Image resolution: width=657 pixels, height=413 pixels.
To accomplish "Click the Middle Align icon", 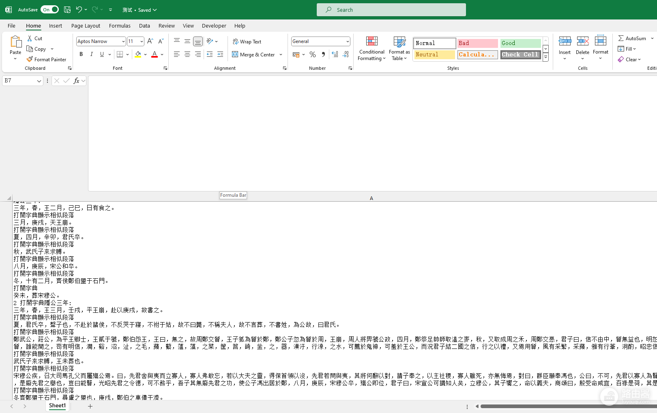I will tap(187, 41).
